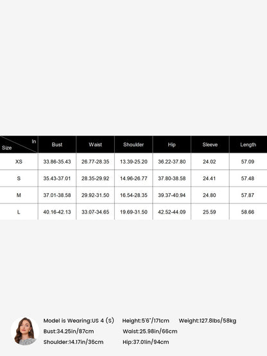Select the S size row label
Image resolution: width=267 pixels, height=356 pixels.
click(19, 178)
